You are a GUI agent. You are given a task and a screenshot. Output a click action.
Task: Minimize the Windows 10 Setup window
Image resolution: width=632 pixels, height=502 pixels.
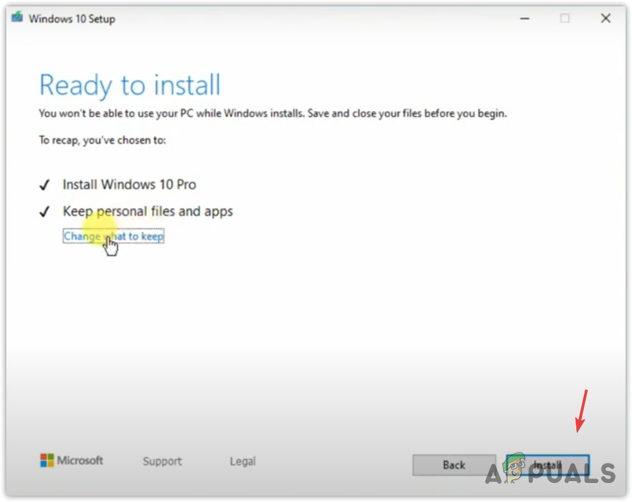[x=524, y=18]
